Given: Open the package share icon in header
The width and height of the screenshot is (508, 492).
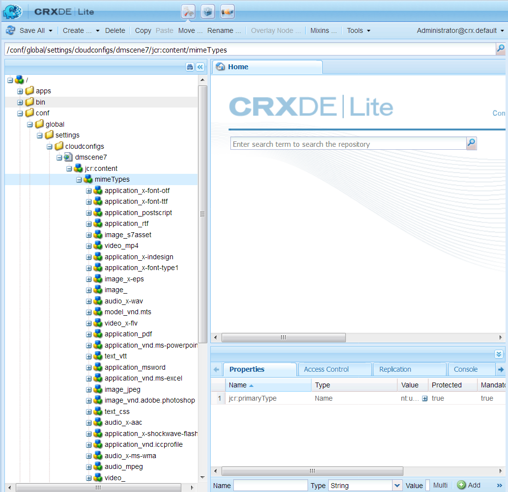Looking at the screenshot, I should [227, 12].
